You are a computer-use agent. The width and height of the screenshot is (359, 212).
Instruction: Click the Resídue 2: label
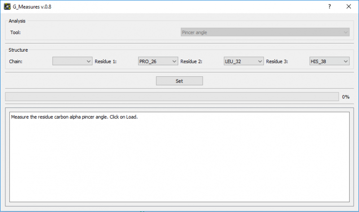[x=191, y=62]
